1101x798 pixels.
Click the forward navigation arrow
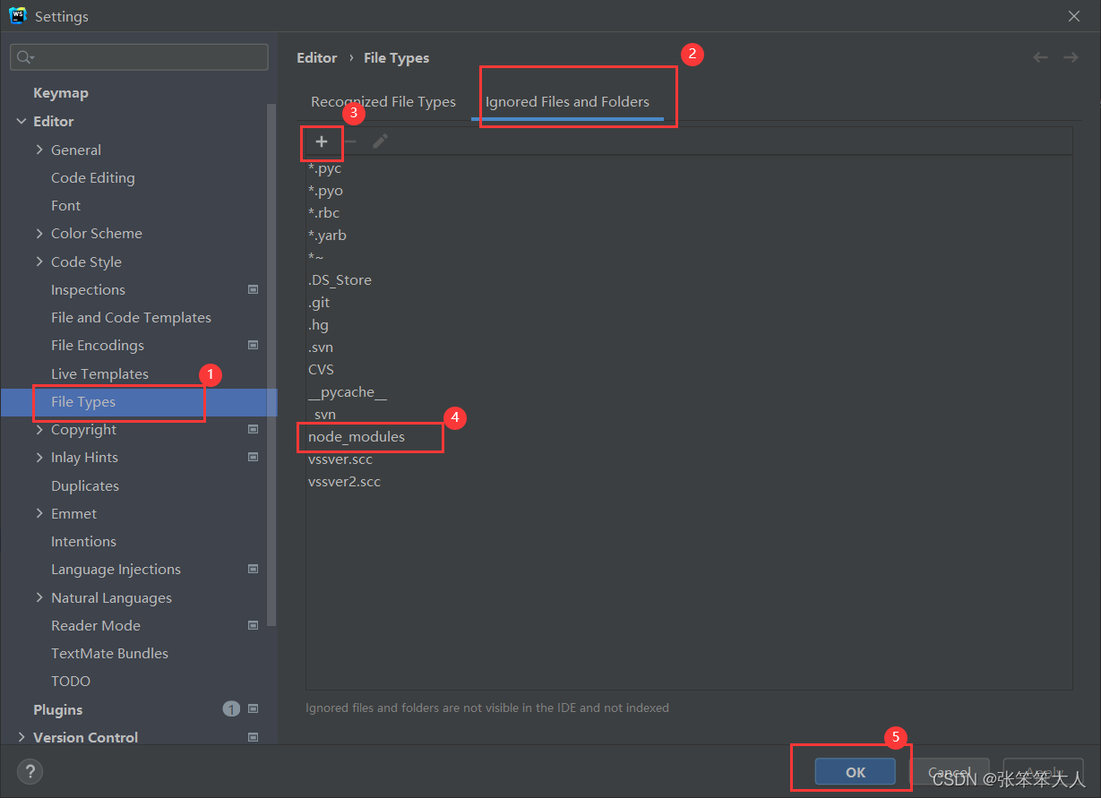pos(1071,56)
